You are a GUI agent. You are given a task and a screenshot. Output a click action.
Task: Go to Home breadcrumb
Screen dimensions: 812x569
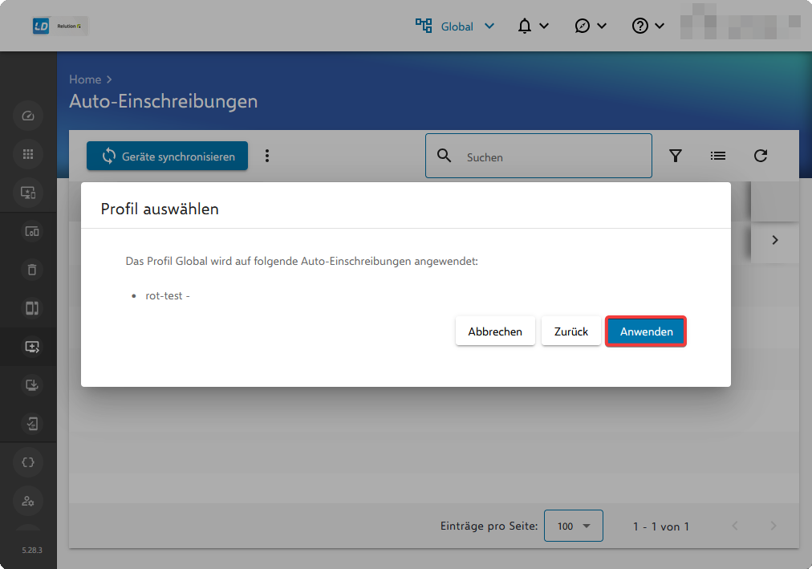85,79
